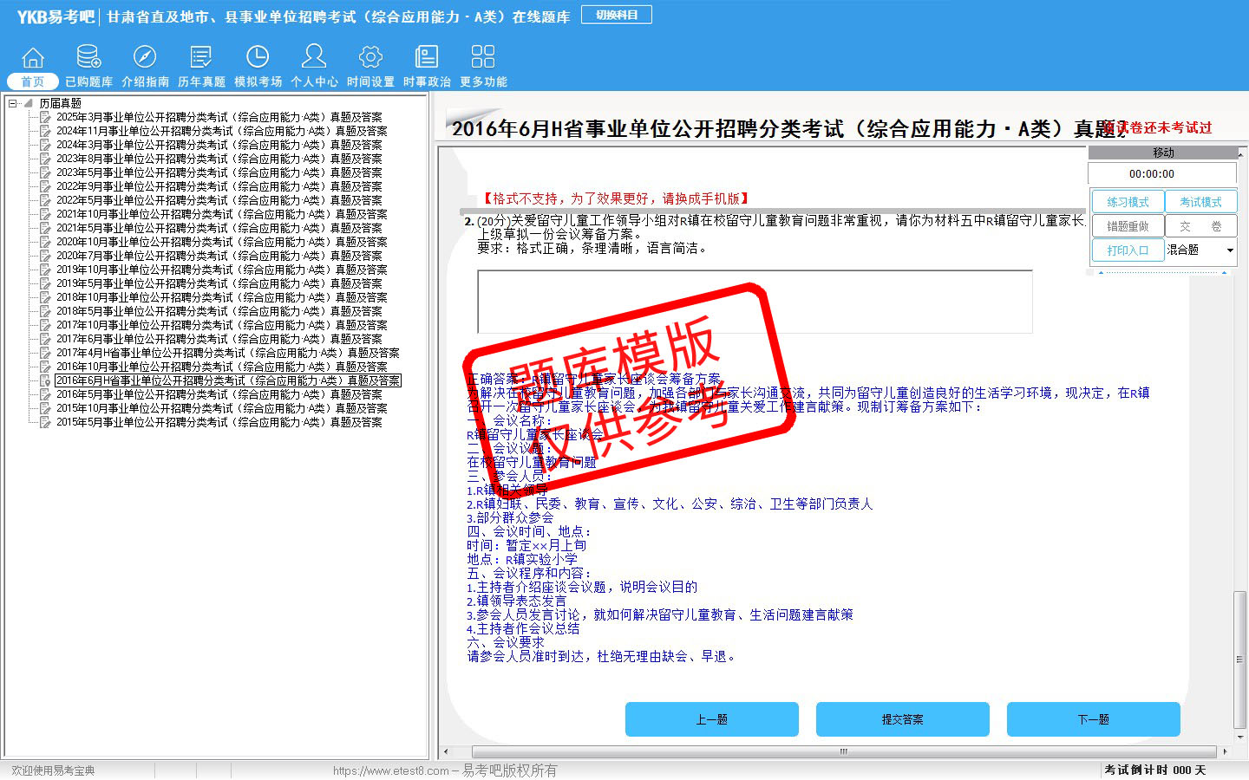Open the 已购题库 purchased database icon
The height and width of the screenshot is (780, 1249).
coord(88,58)
